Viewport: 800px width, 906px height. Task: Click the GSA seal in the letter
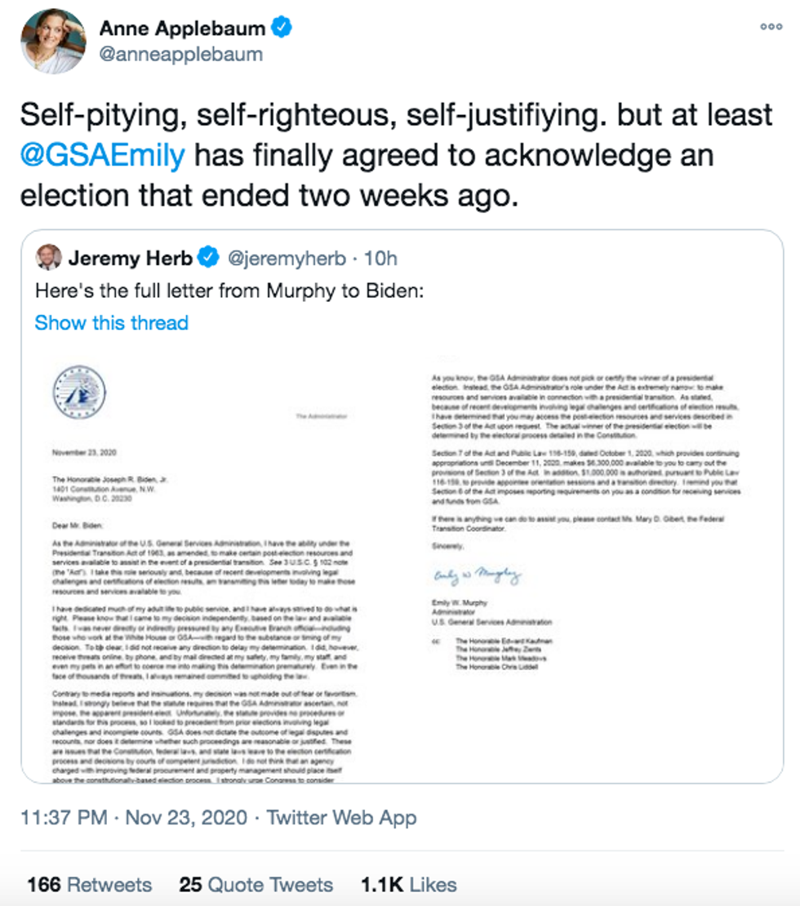[x=78, y=392]
